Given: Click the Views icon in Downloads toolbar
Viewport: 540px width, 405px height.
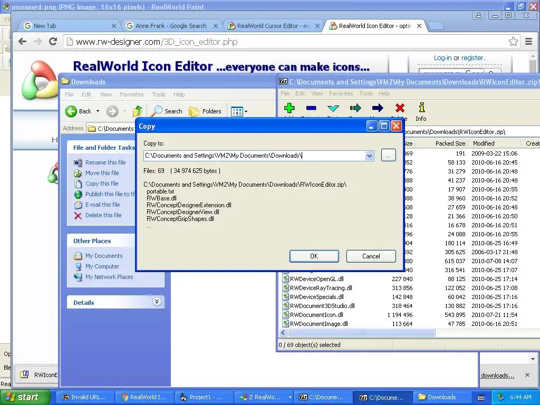Looking at the screenshot, I should [x=237, y=111].
